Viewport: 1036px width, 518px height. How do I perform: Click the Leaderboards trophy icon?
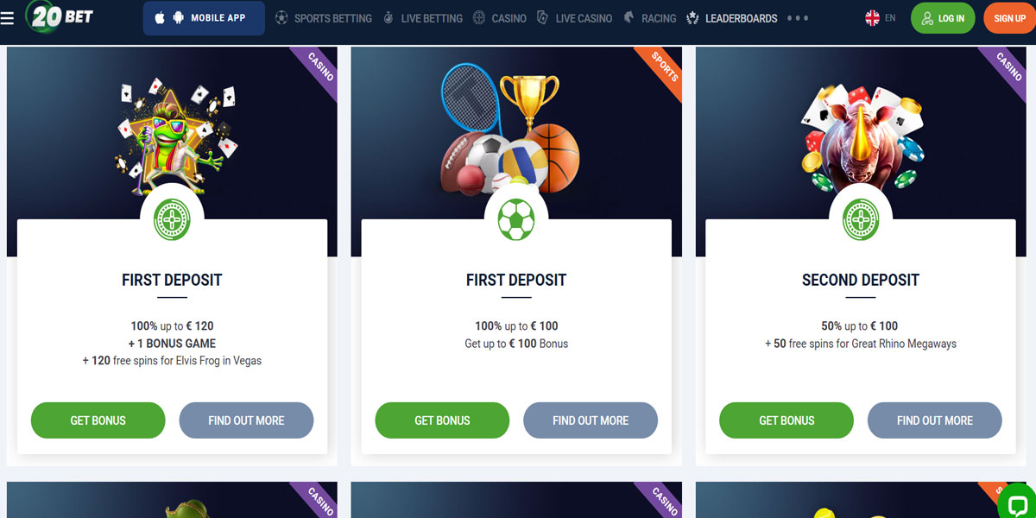[692, 18]
